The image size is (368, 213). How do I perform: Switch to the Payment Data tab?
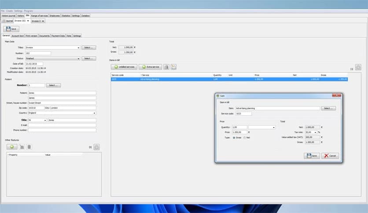[x=58, y=36]
